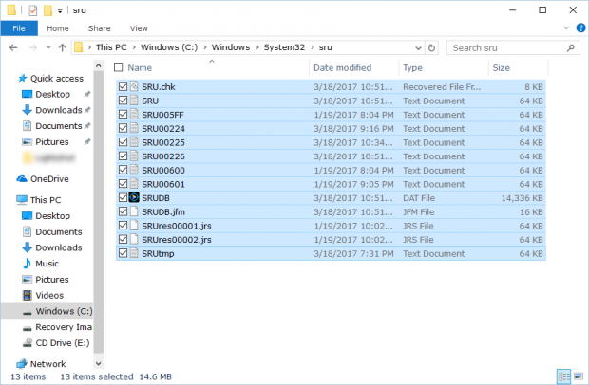This screenshot has width=589, height=385.
Task: Open CD Drive (E:) in sidebar
Action: click(x=62, y=343)
